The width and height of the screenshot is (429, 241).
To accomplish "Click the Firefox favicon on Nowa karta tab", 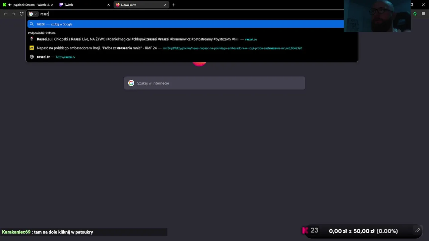I will (x=118, y=5).
